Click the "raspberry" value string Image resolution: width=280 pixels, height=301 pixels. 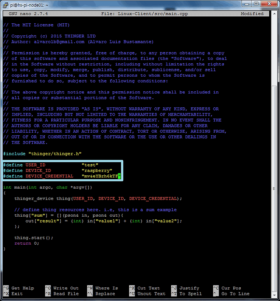point(97,170)
